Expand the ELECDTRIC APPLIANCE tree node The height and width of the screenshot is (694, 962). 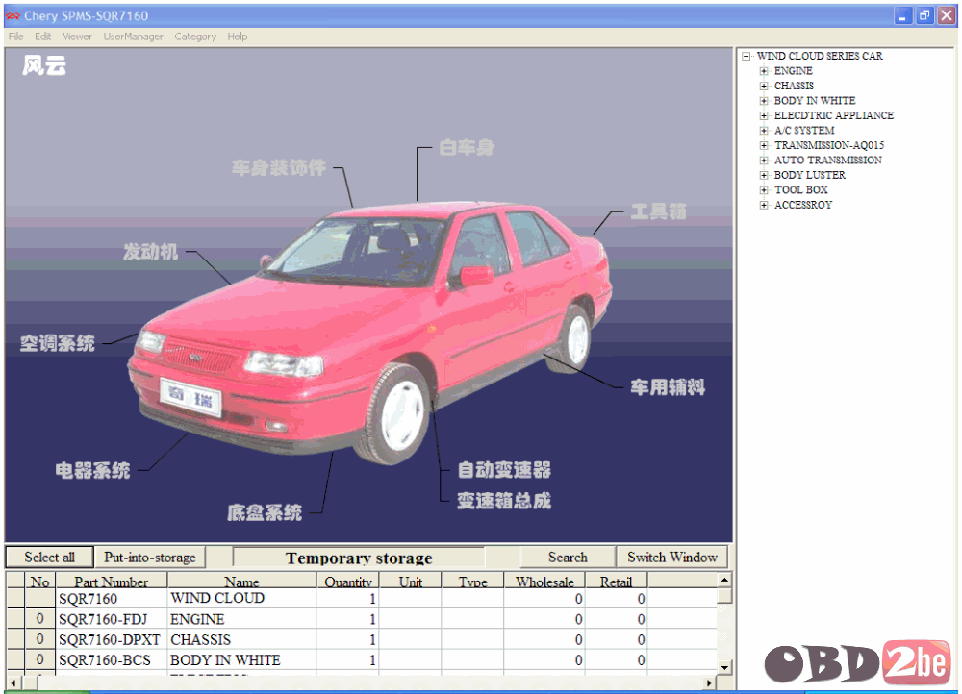click(x=764, y=116)
